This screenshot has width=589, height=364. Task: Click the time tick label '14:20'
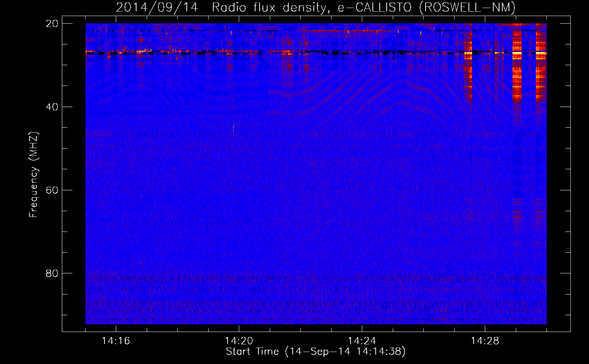point(239,341)
